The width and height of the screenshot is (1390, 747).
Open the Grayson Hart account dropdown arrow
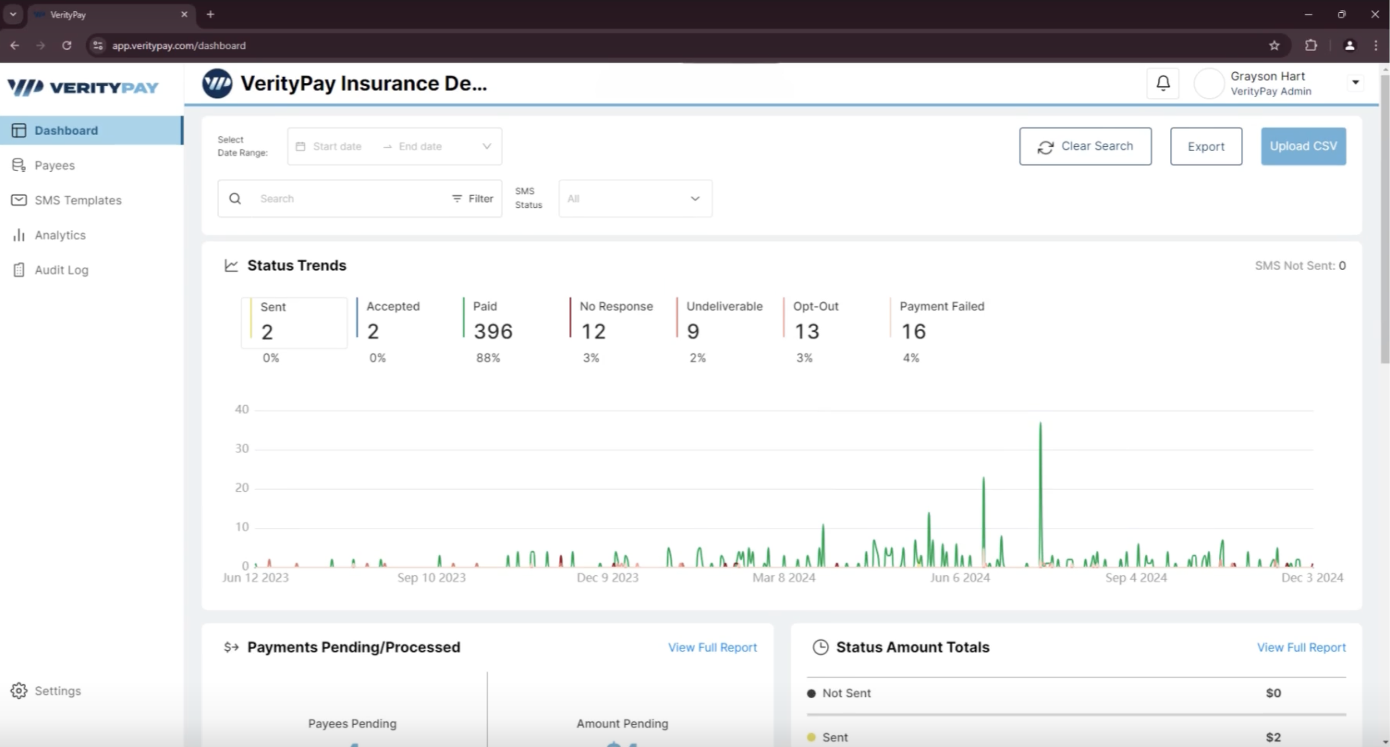(x=1355, y=83)
